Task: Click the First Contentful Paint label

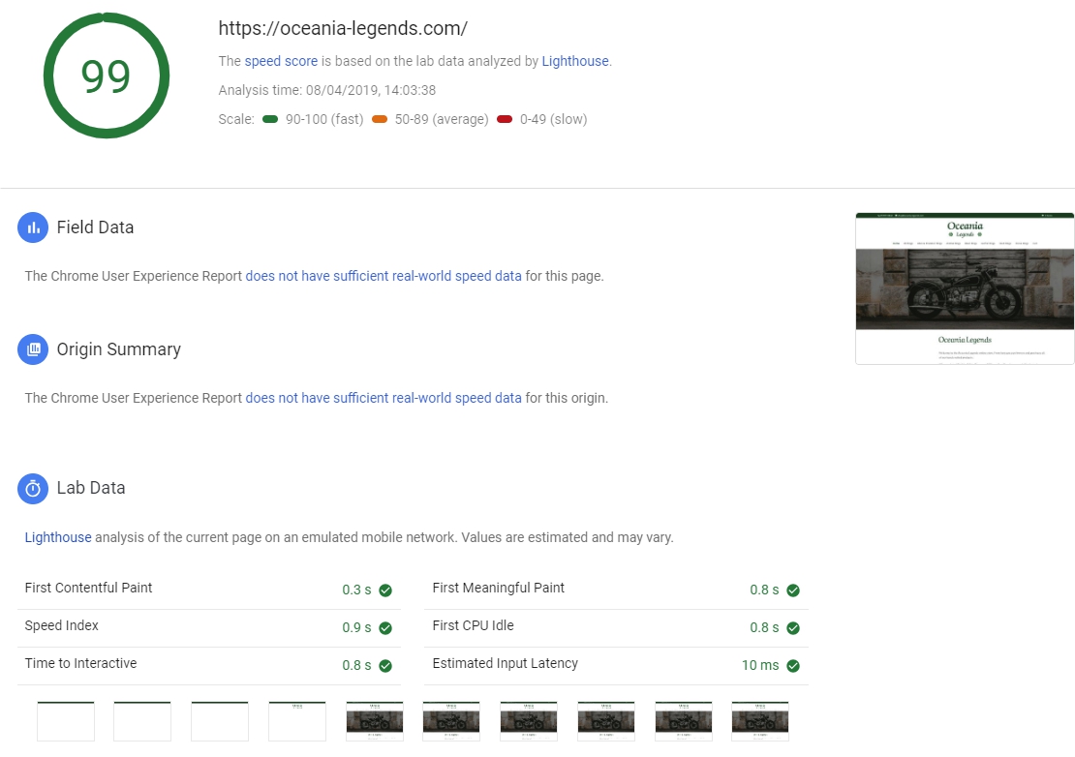Action: [x=88, y=588]
